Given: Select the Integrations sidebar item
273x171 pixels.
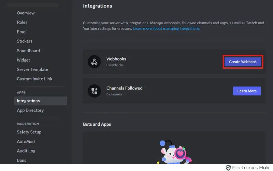Looking at the screenshot, I should tap(28, 101).
